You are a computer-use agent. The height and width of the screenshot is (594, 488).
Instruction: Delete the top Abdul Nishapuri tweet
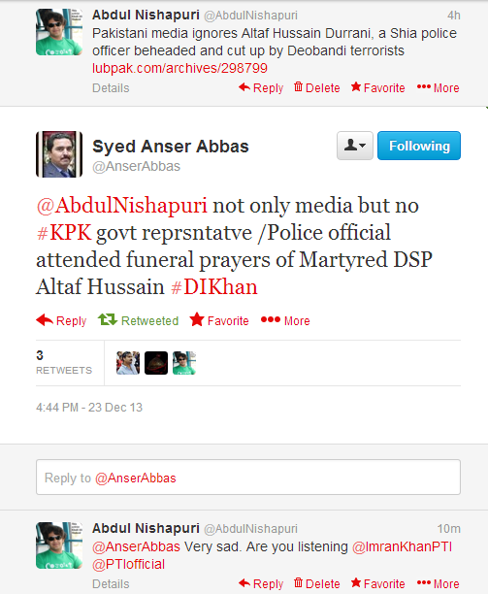317,87
